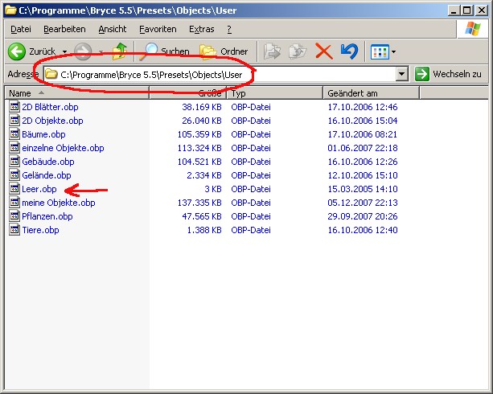Toggle the Ordner folders pane
Screen dimensions: 493x394
[224, 51]
